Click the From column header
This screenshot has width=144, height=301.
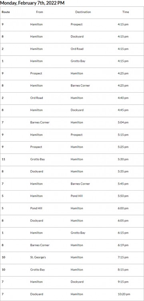[x=40, y=12]
